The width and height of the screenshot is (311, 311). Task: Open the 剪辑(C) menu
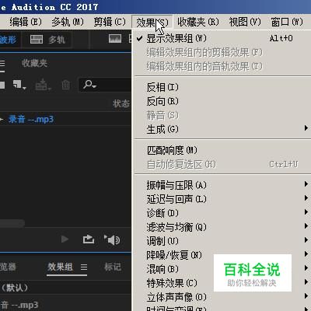coord(110,22)
